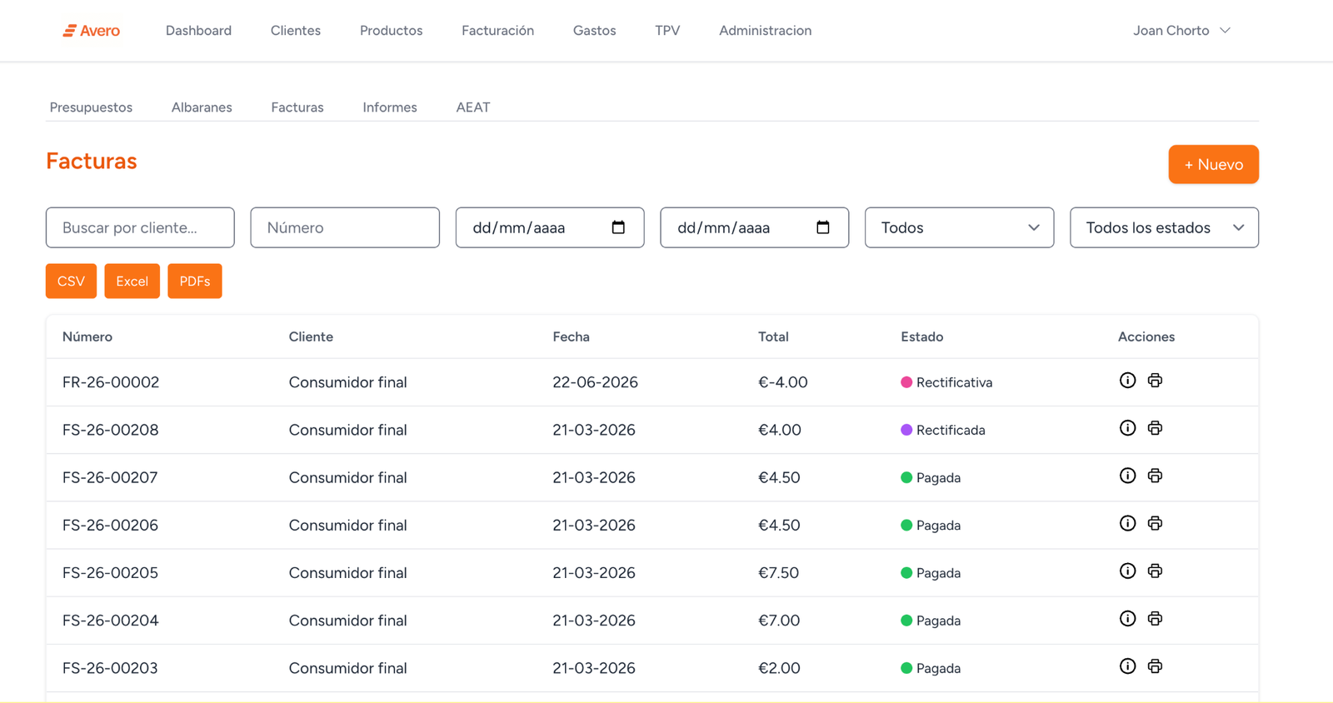The height and width of the screenshot is (703, 1333).
Task: Expand Joan Chorto user menu
Action: (x=1181, y=31)
